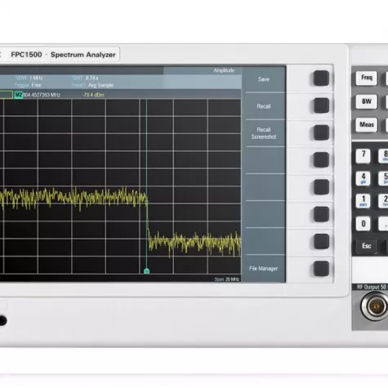
Task: Tap the number 2 key
Action: point(384,201)
